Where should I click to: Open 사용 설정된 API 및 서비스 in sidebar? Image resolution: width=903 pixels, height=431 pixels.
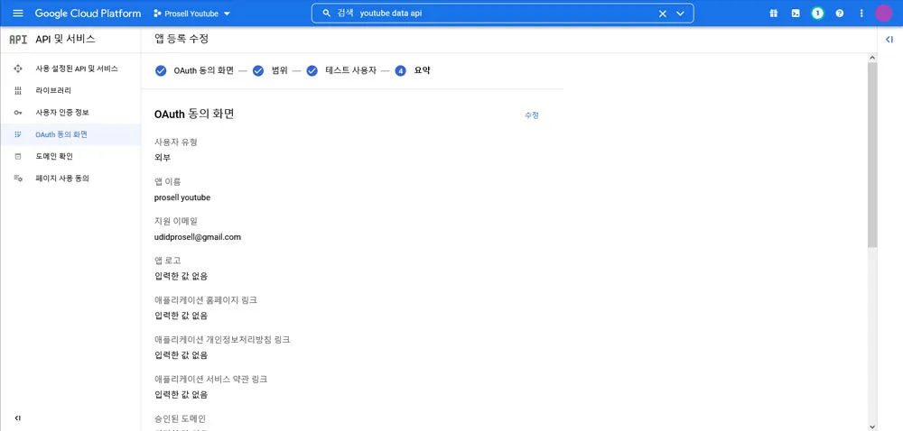coord(77,69)
